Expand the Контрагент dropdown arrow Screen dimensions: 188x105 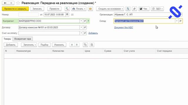point(81,21)
